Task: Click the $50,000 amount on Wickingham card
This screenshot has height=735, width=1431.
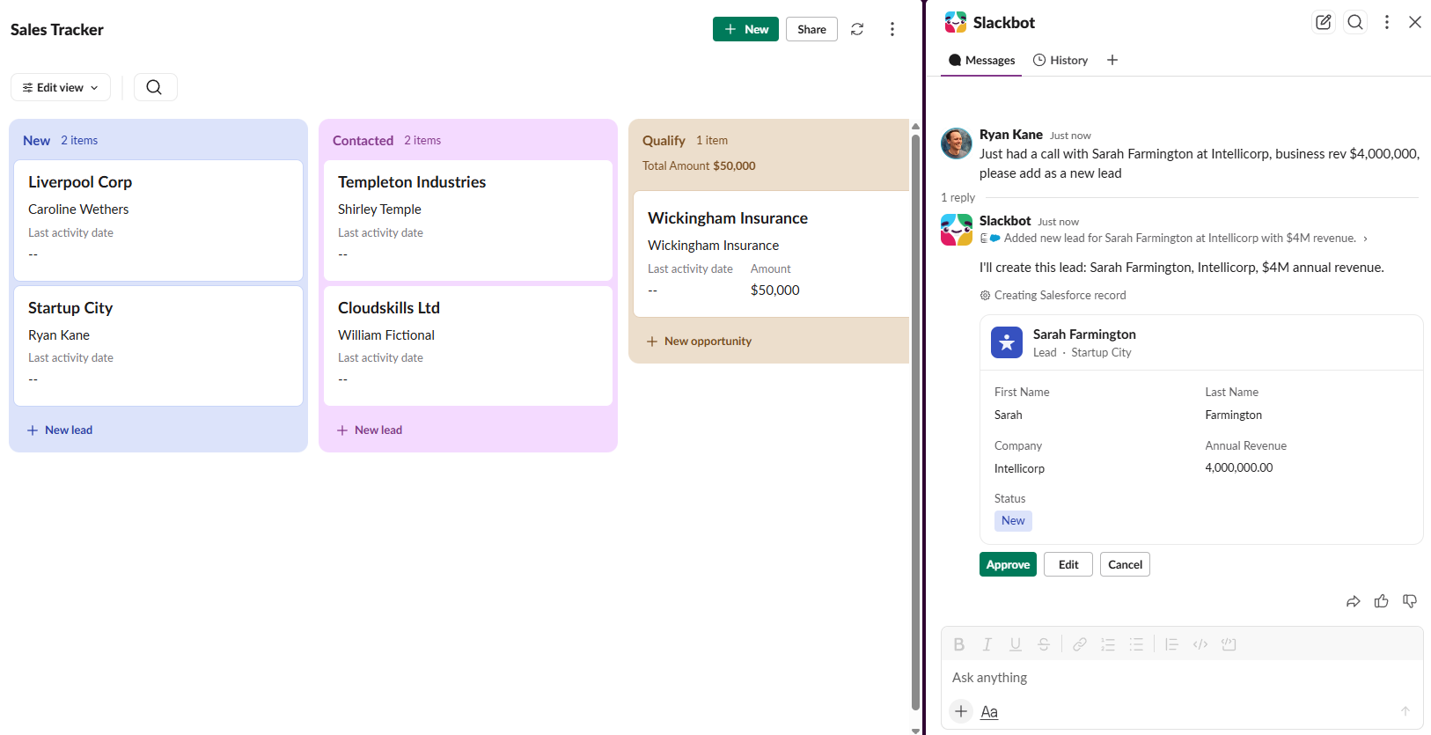Action: (774, 290)
